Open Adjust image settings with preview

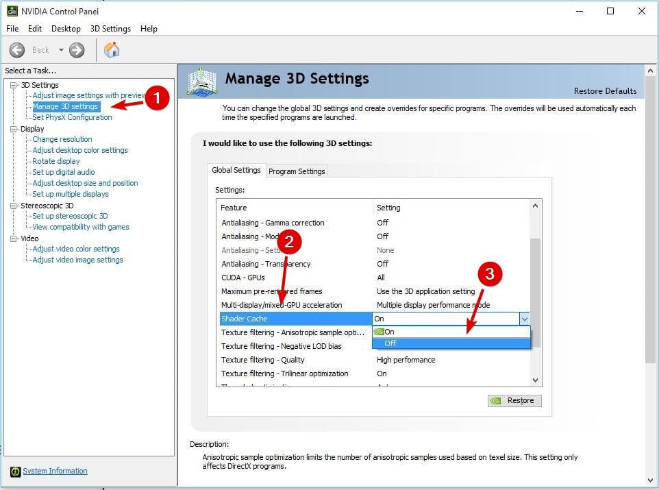click(88, 95)
